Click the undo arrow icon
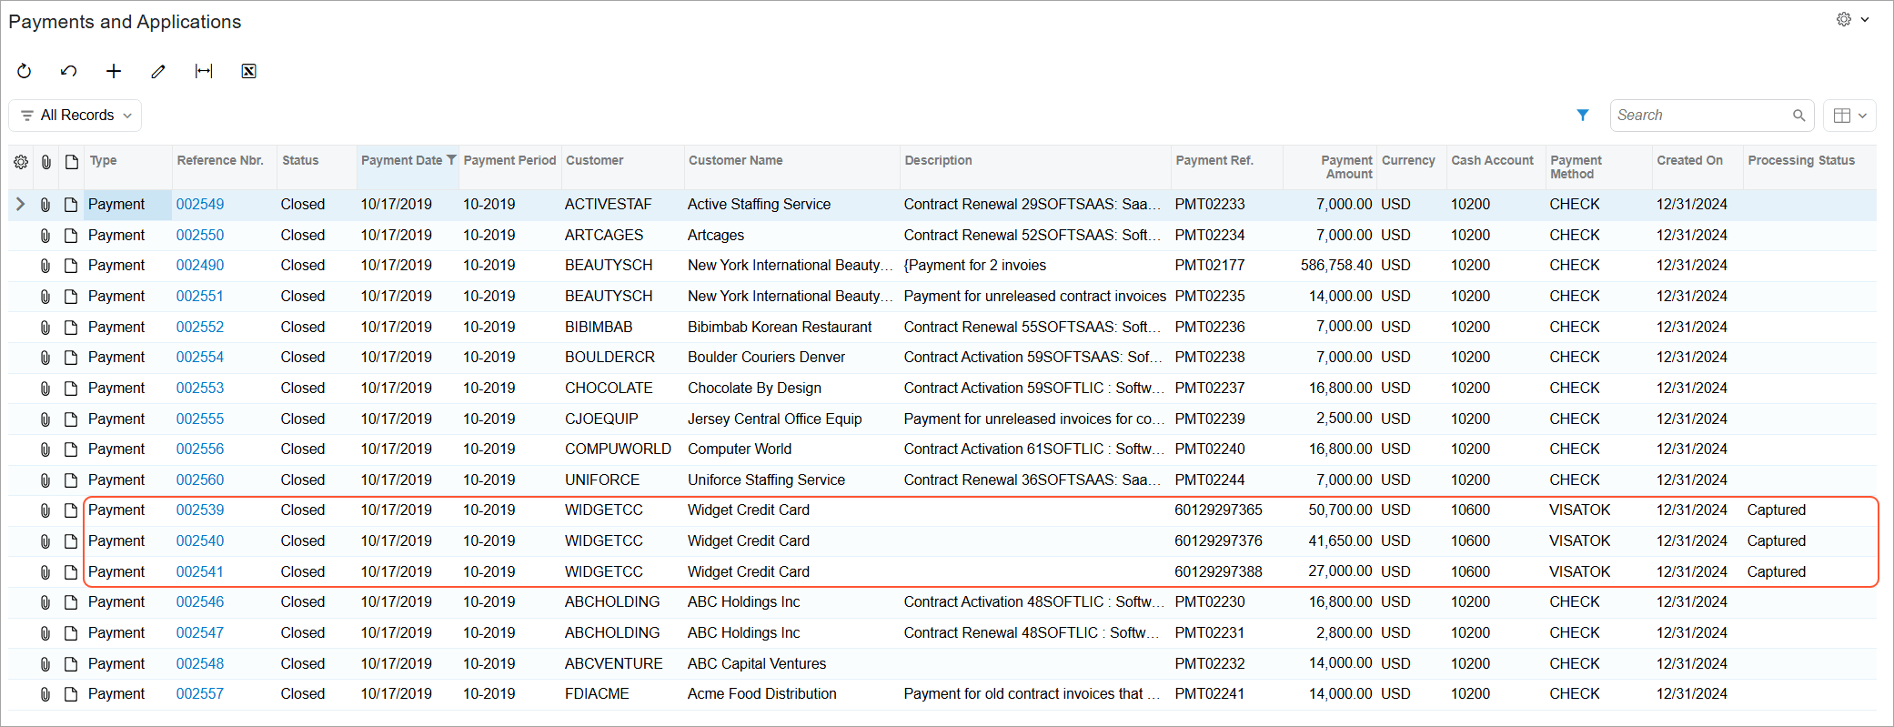 69,71
